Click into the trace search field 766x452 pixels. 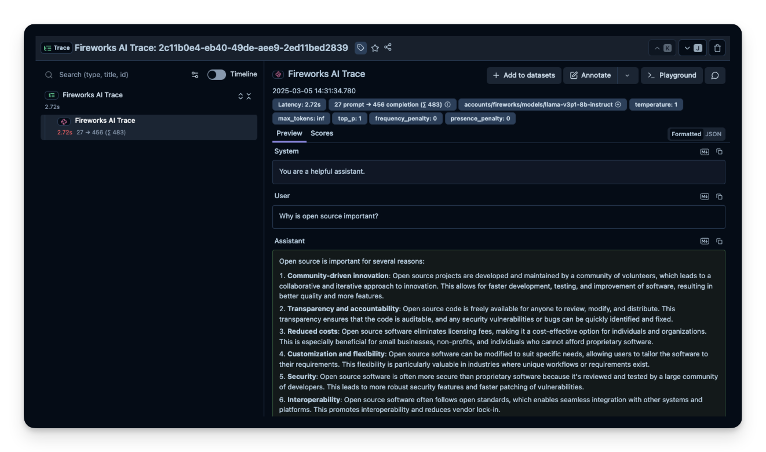click(116, 75)
